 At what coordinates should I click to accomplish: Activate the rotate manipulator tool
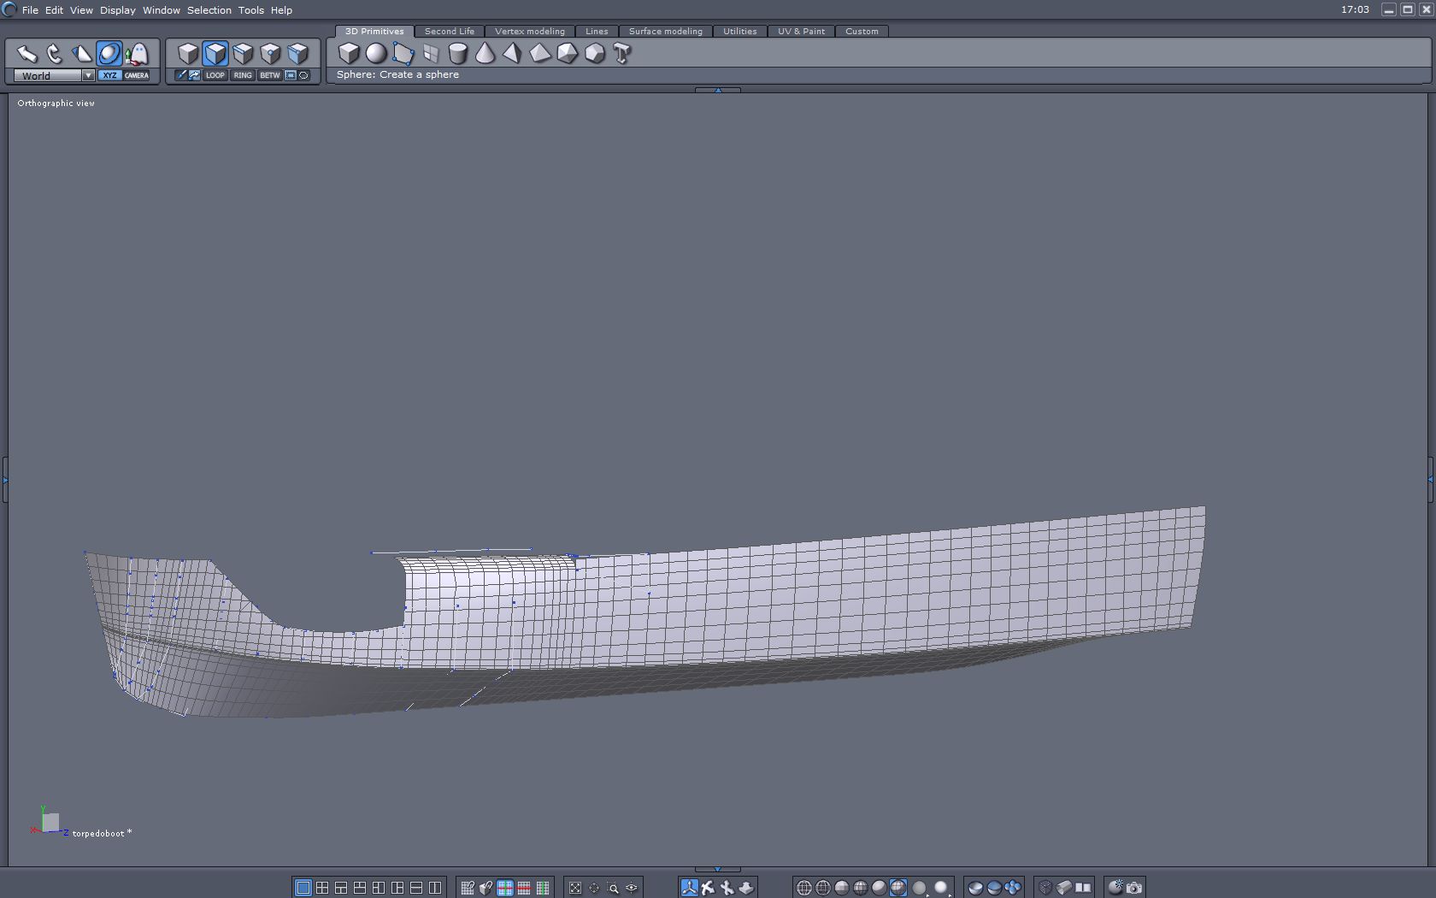(x=55, y=54)
